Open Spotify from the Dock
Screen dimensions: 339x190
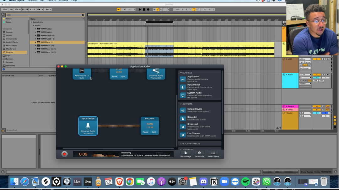coord(245,182)
